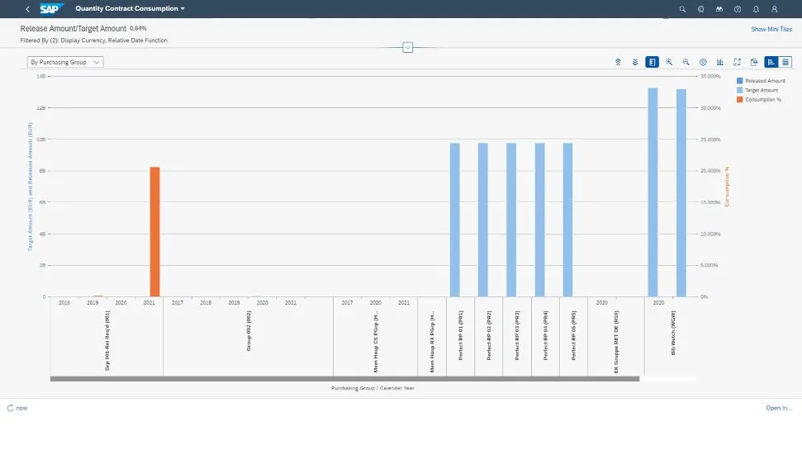Screen dimensions: 802x450
Task: Expand the collapsed header panel chevron
Action: click(407, 47)
